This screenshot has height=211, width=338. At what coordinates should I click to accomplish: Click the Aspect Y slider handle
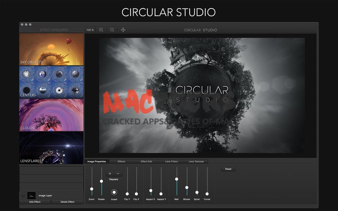[161, 194]
